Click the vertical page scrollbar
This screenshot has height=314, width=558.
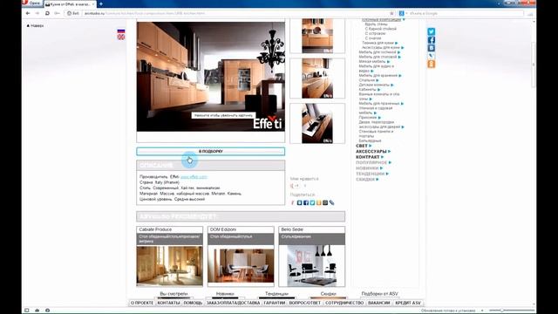534,64
